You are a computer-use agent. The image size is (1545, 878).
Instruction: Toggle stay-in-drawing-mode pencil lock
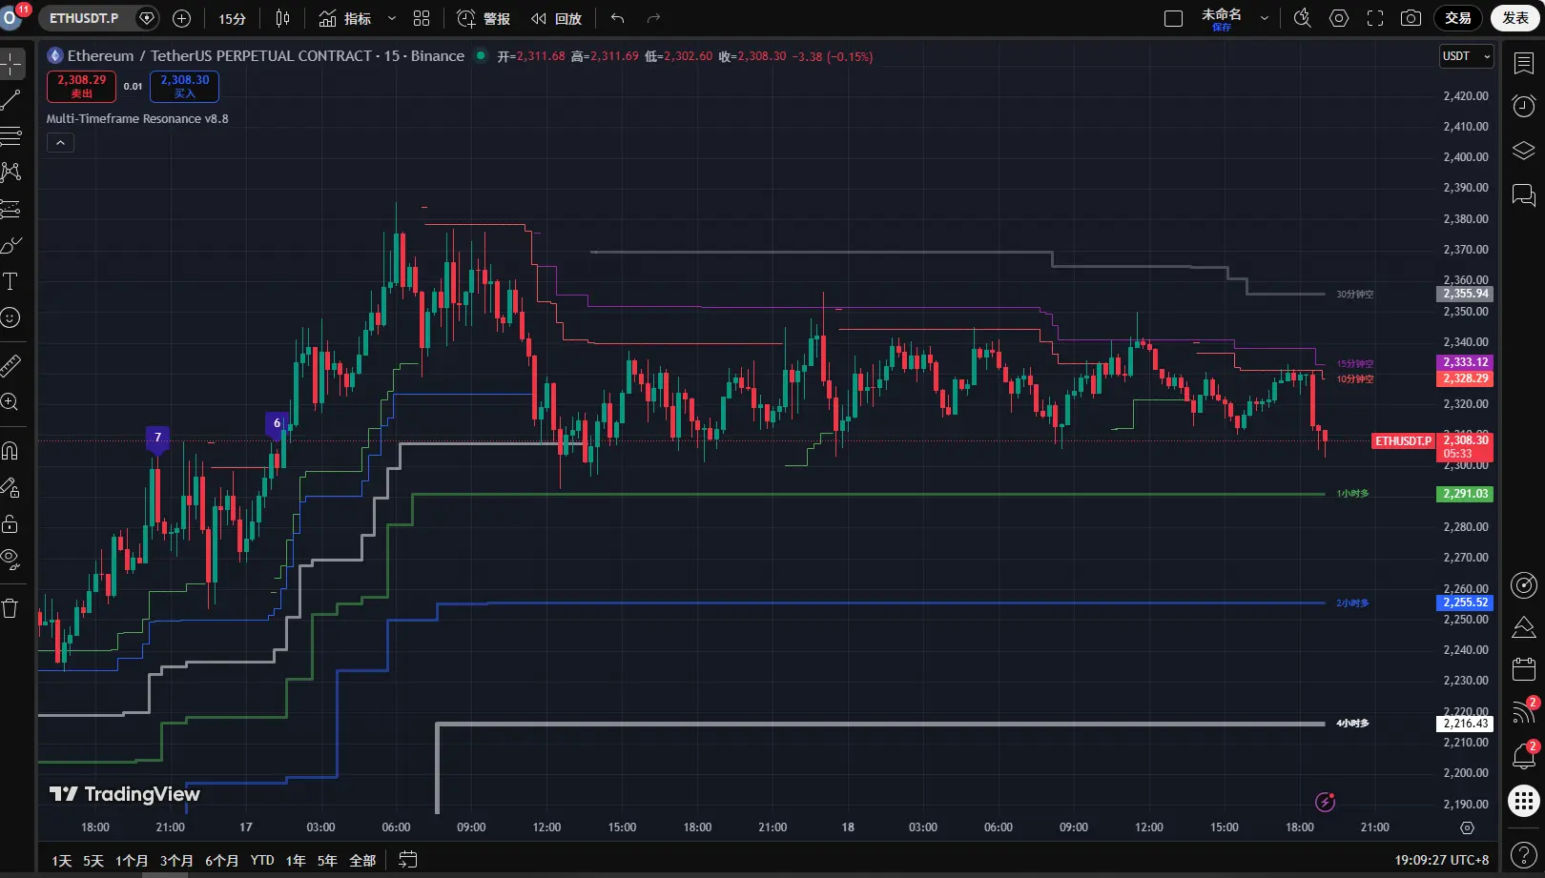(11, 487)
